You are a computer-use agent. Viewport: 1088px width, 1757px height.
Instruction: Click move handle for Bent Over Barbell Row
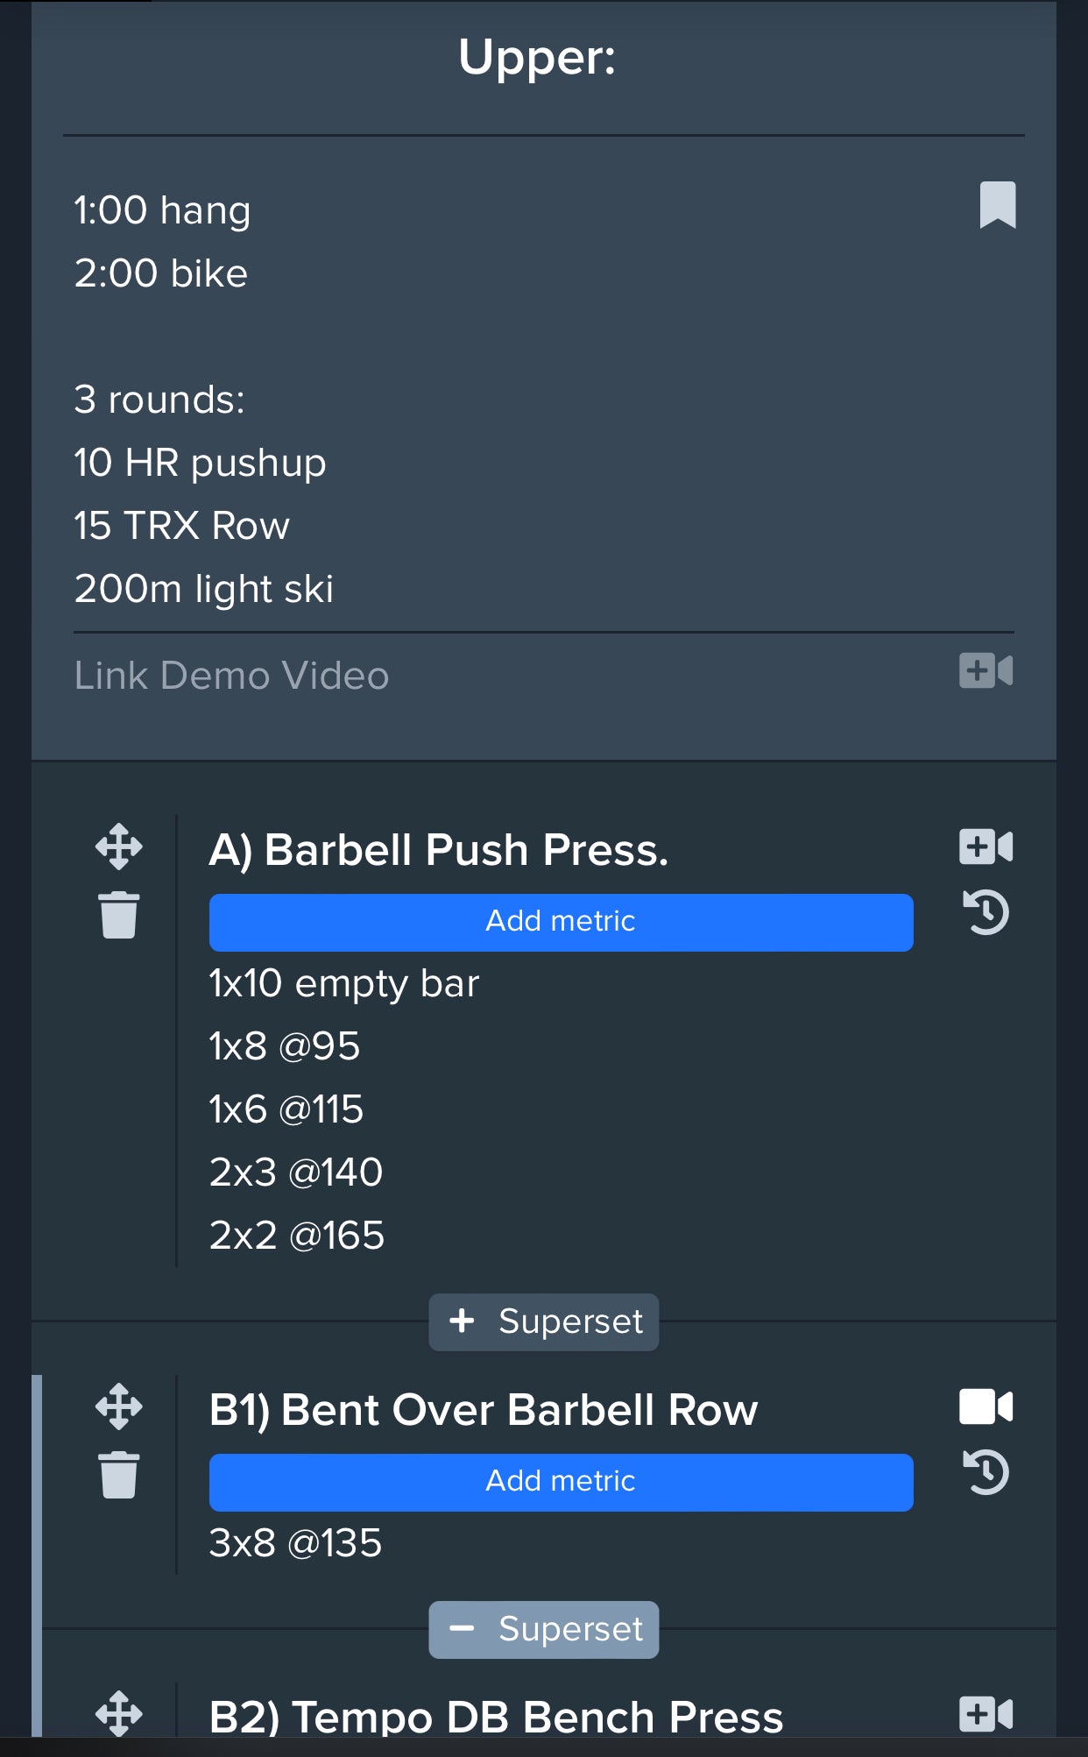click(x=119, y=1406)
